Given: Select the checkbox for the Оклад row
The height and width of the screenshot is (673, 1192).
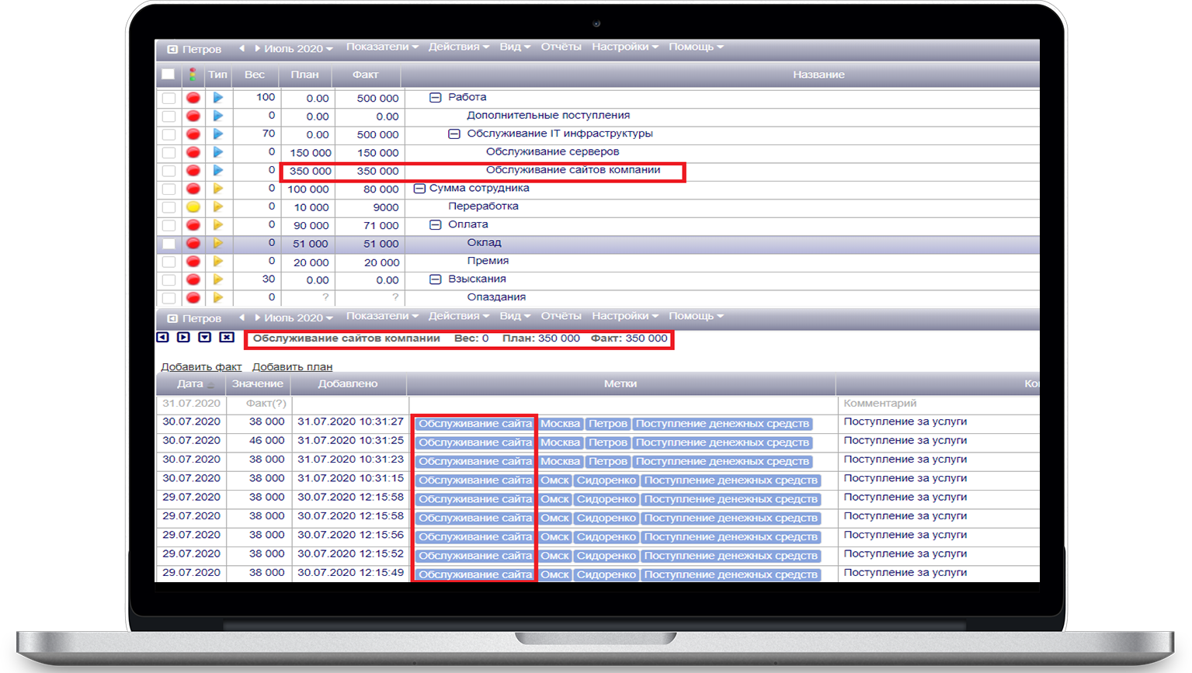Looking at the screenshot, I should [x=169, y=244].
